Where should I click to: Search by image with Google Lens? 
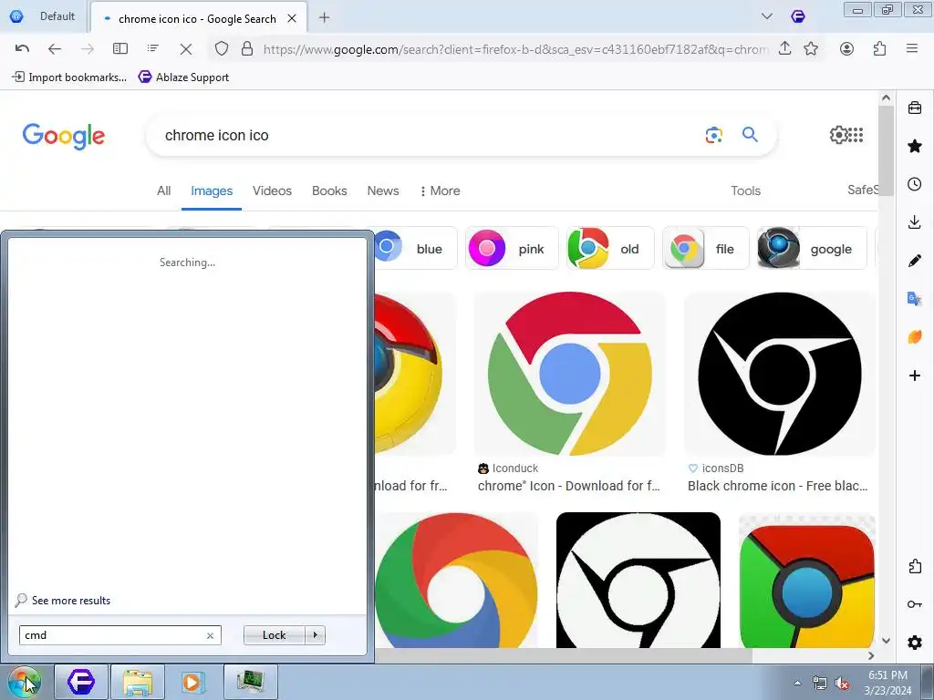(713, 135)
